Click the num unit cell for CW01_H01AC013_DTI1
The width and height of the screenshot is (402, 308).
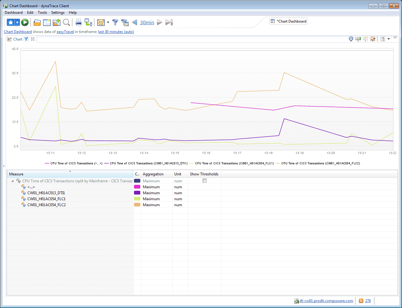[178, 193]
